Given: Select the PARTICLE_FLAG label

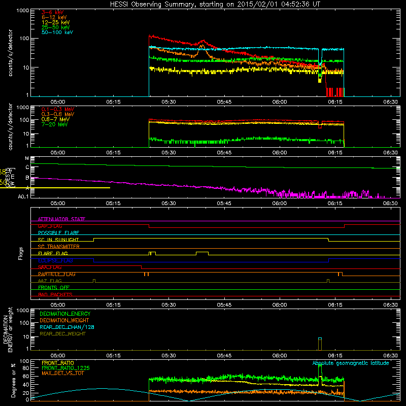Looking at the screenshot, I should coord(57,274).
